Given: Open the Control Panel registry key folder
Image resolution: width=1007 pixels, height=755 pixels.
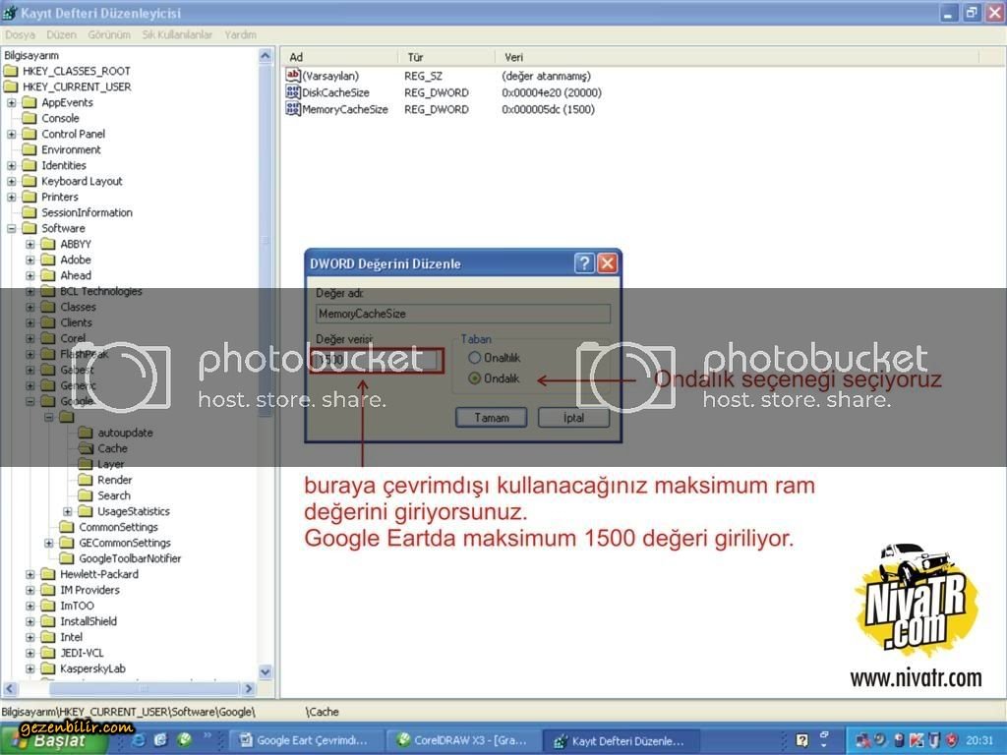Looking at the screenshot, I should tap(30, 134).
